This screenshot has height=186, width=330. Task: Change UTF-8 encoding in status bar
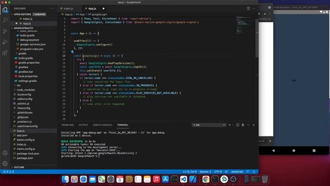(218, 172)
